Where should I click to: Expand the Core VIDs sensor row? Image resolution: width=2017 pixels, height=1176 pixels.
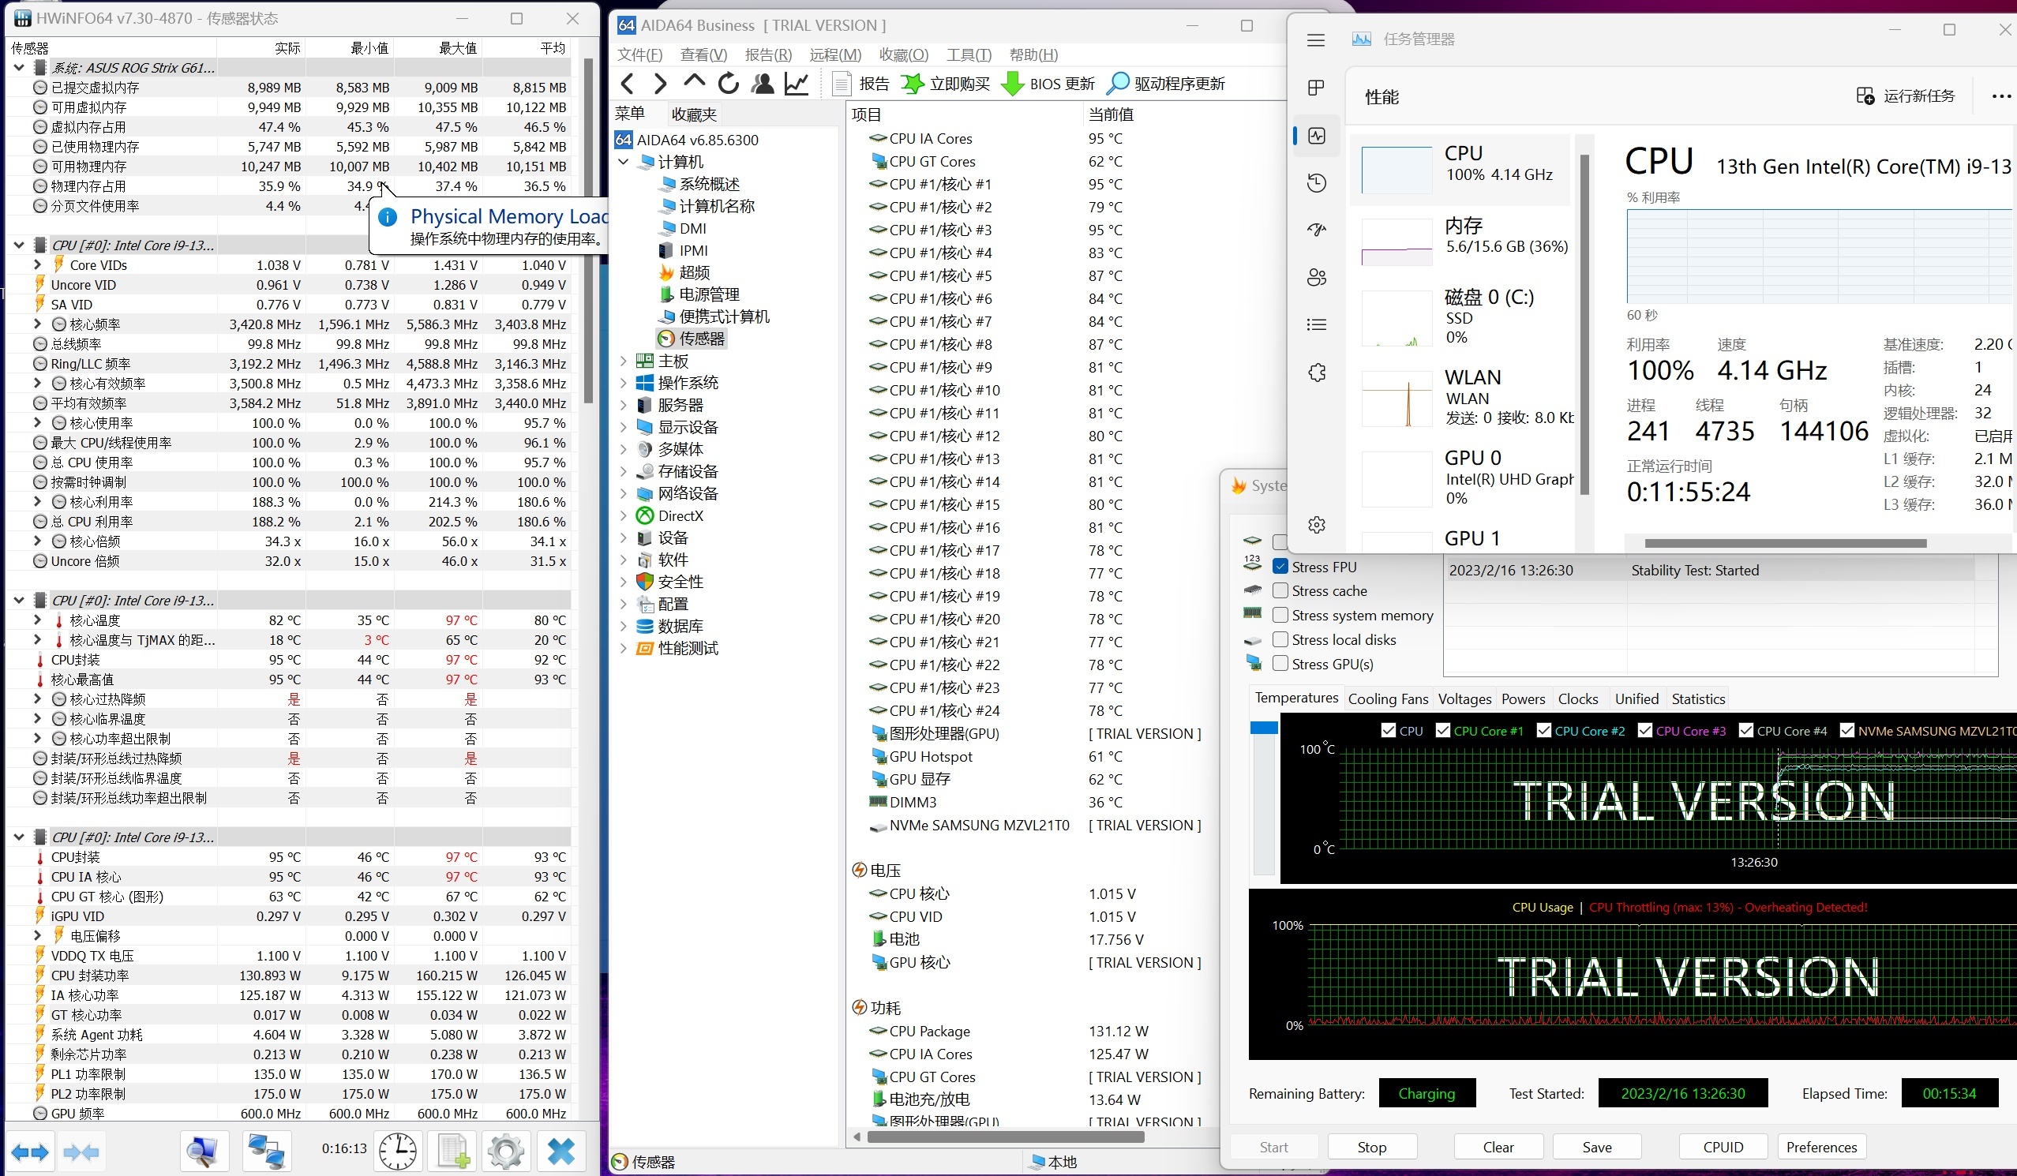point(37,265)
